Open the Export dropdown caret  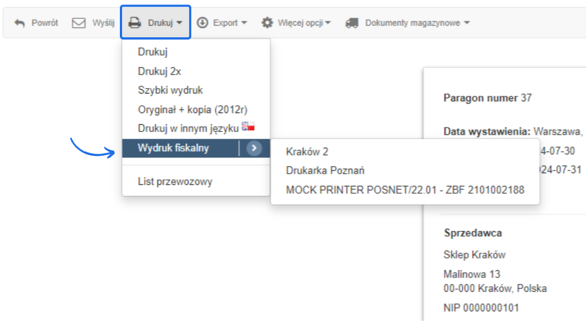pos(244,23)
